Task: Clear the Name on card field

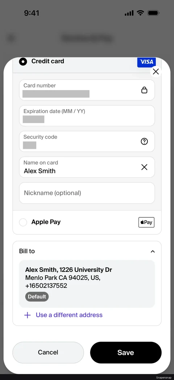Action: (x=144, y=167)
